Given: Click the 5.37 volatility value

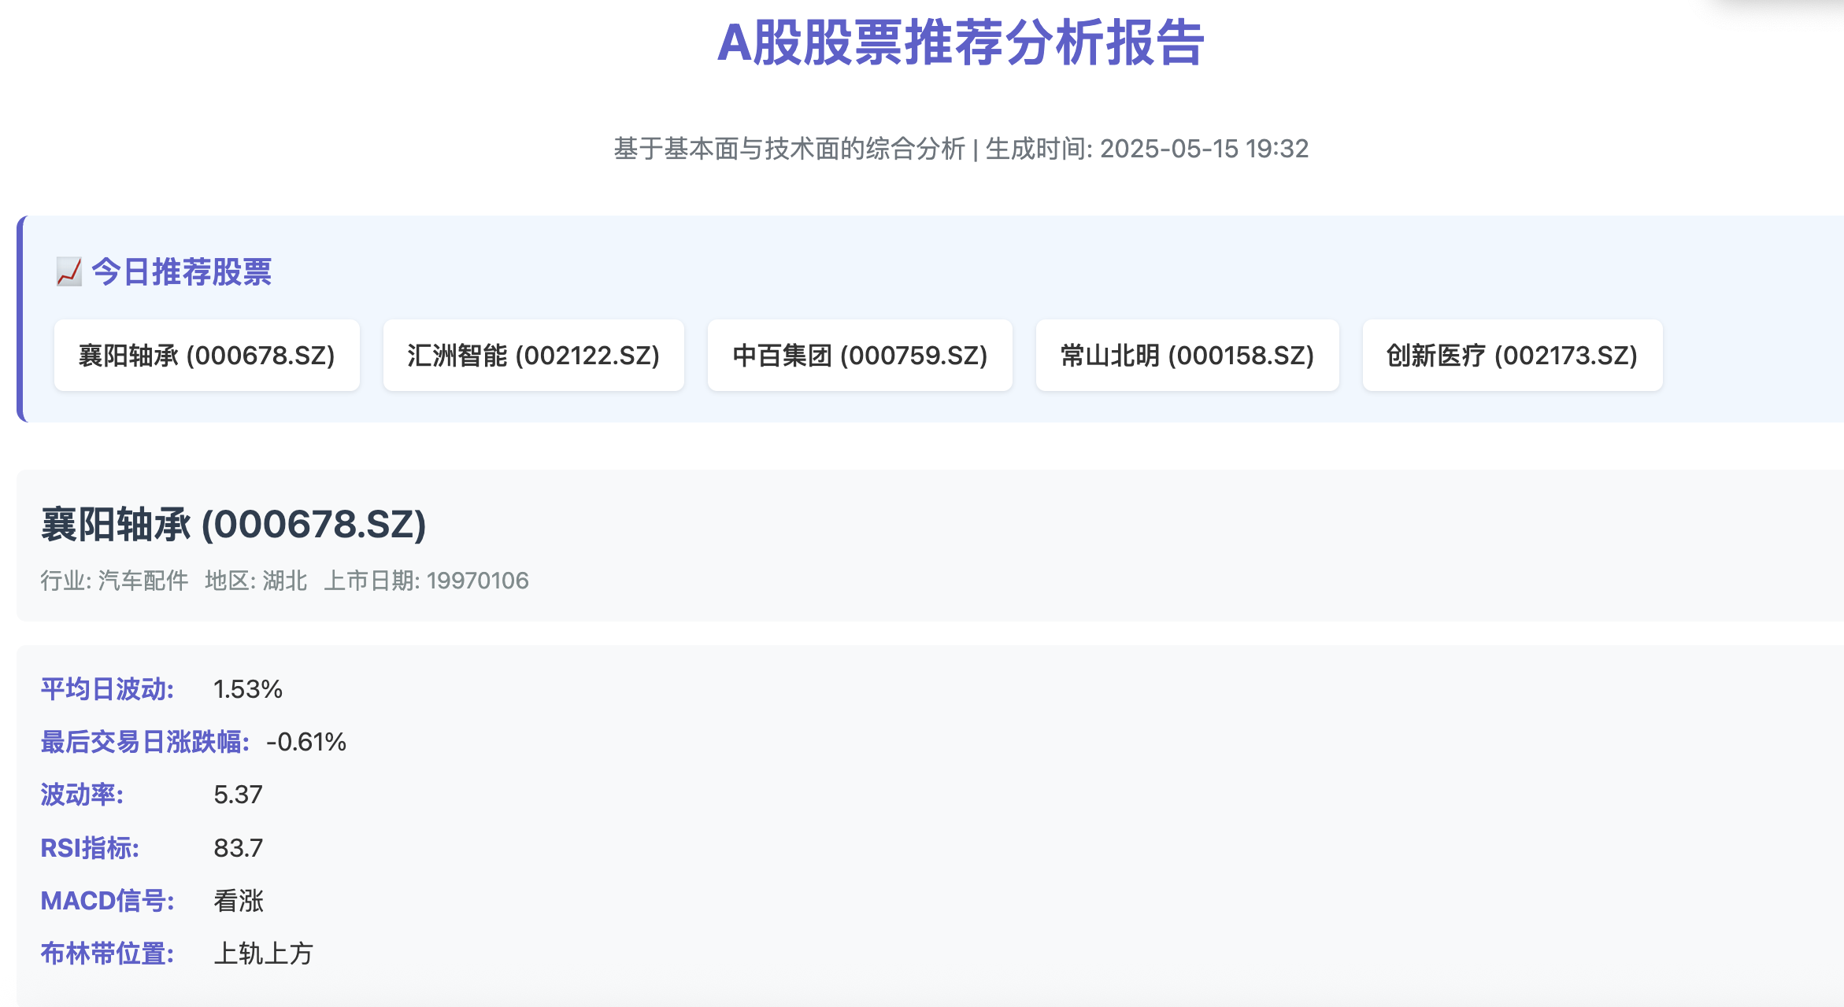Looking at the screenshot, I should click(x=238, y=795).
